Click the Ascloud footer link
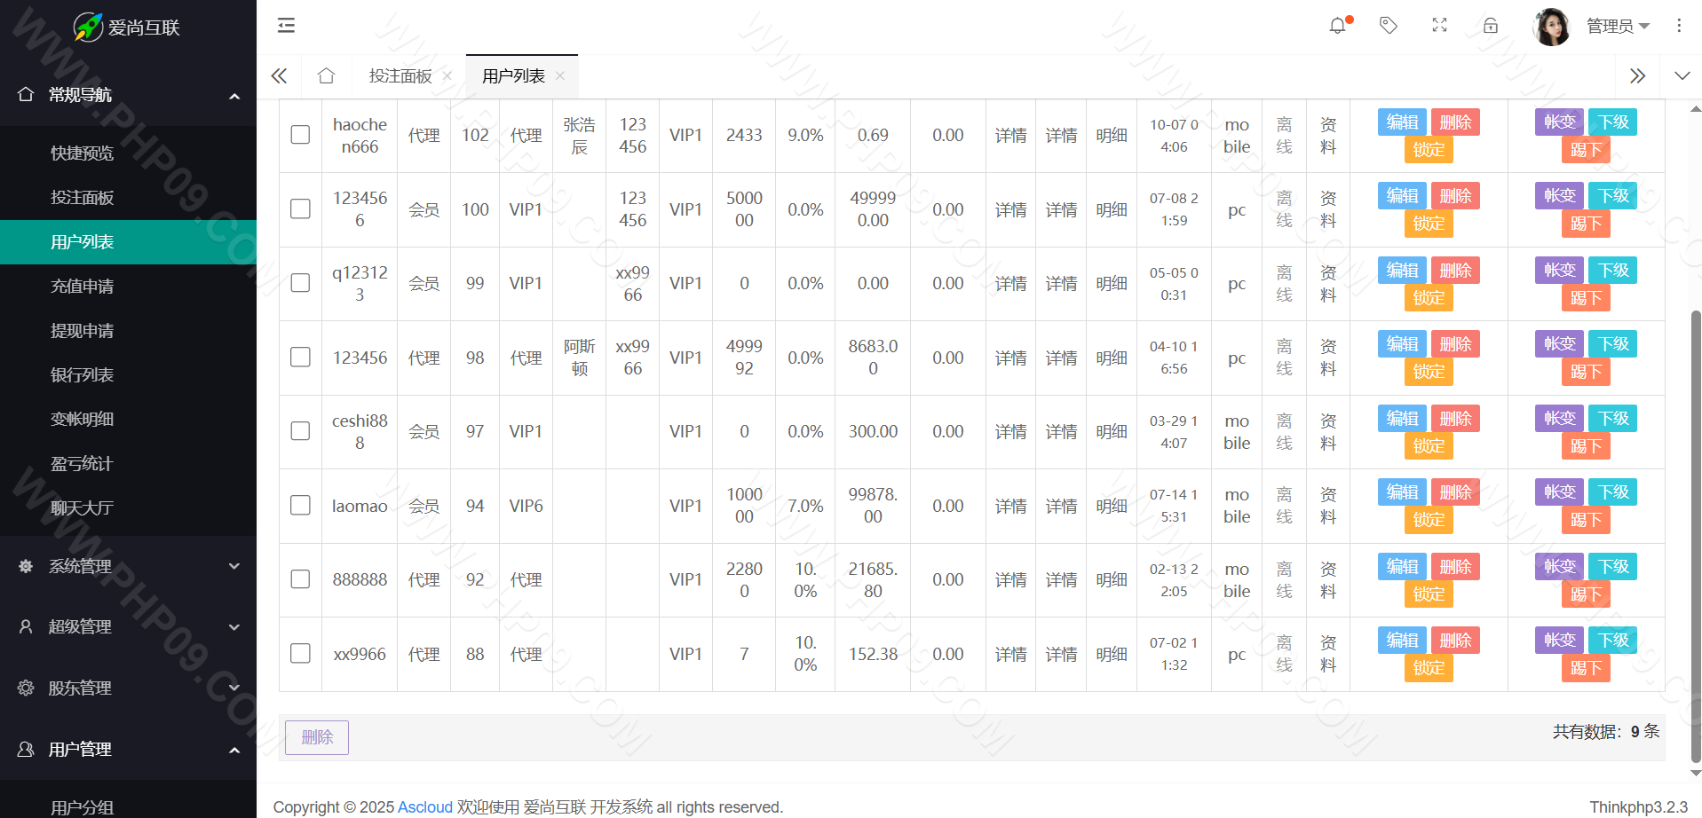 424,807
